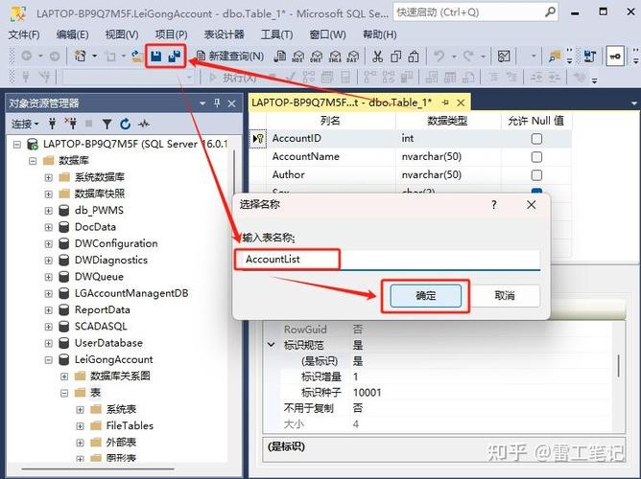
Task: Click the Copy toolbar icon
Action: click(x=395, y=57)
